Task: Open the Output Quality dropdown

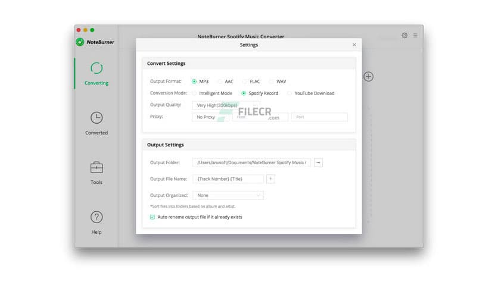Action: pos(226,105)
